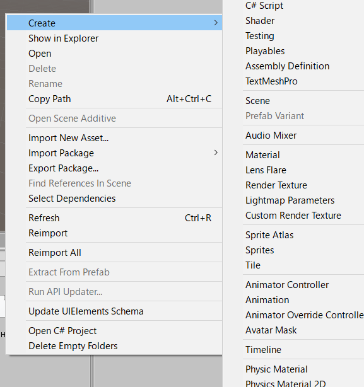The height and width of the screenshot is (387, 364).
Task: Choose Select Dependencies
Action: pos(114,199)
